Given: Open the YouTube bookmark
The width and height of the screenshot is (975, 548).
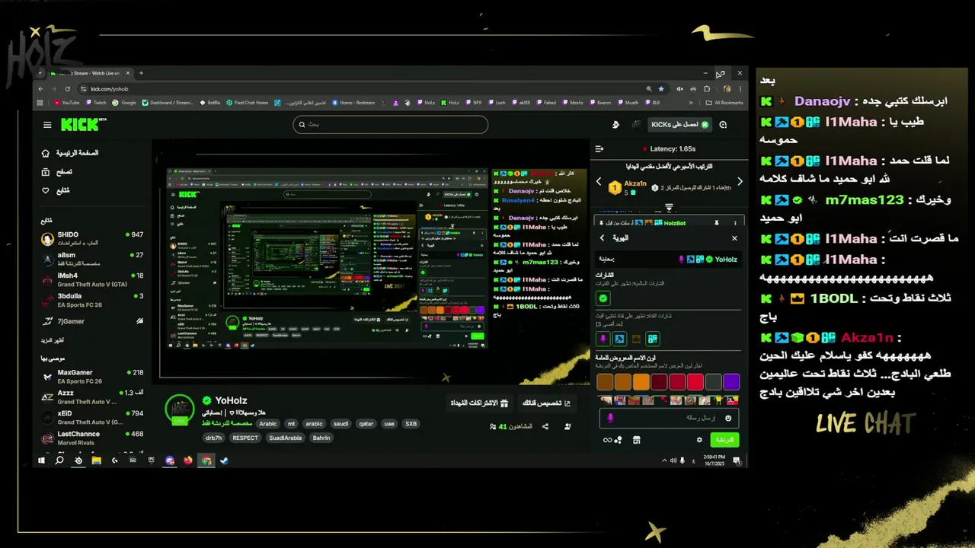Looking at the screenshot, I should tap(66, 103).
